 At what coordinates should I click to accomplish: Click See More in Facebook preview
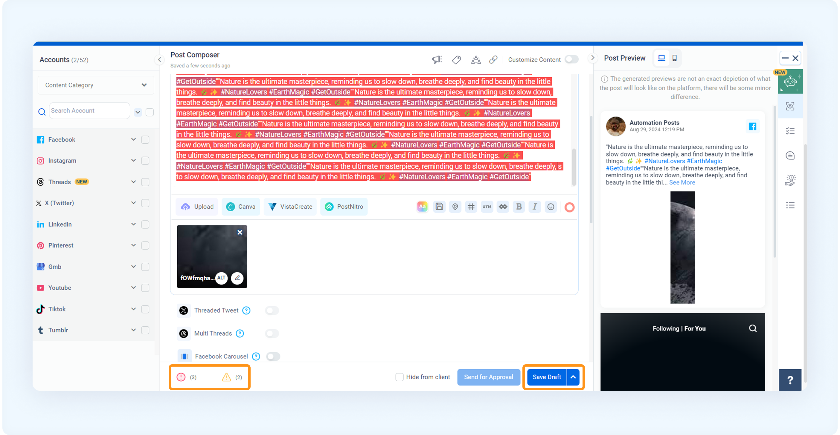point(682,183)
